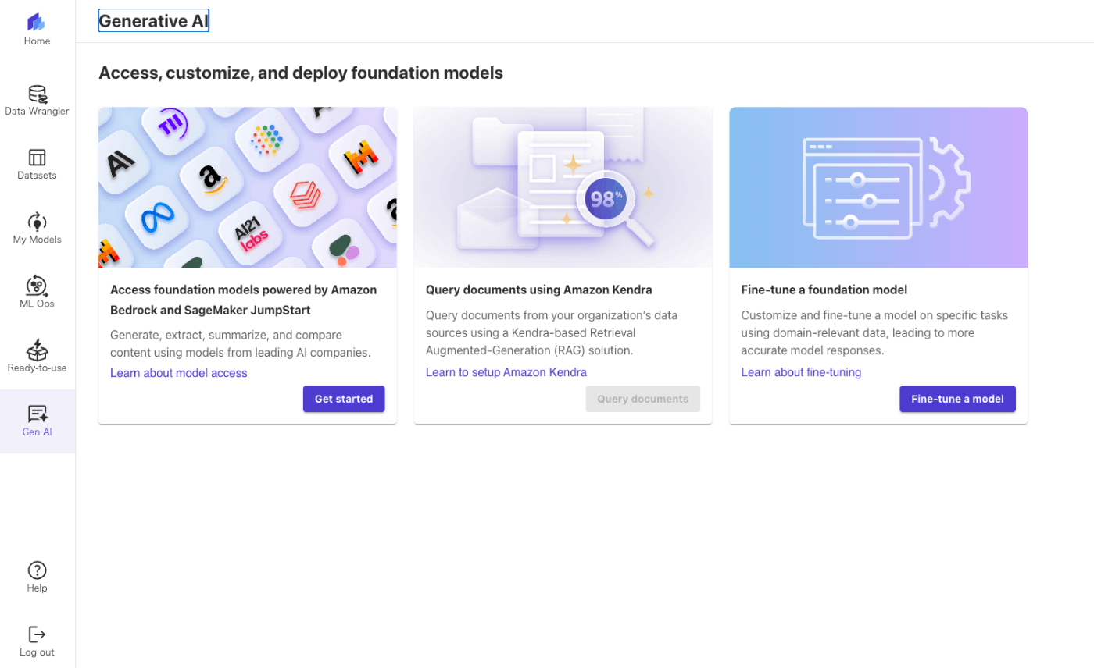The image size is (1094, 668).
Task: Click the description starting 'Query documents from your organization's'
Action: [x=552, y=332]
